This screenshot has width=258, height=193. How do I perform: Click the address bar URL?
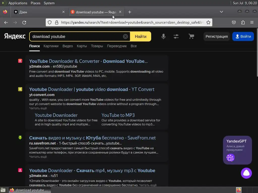(132, 22)
